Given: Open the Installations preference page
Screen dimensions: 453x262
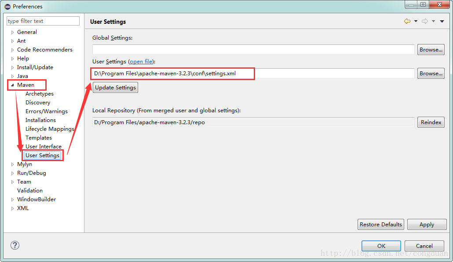Looking at the screenshot, I should [40, 120].
